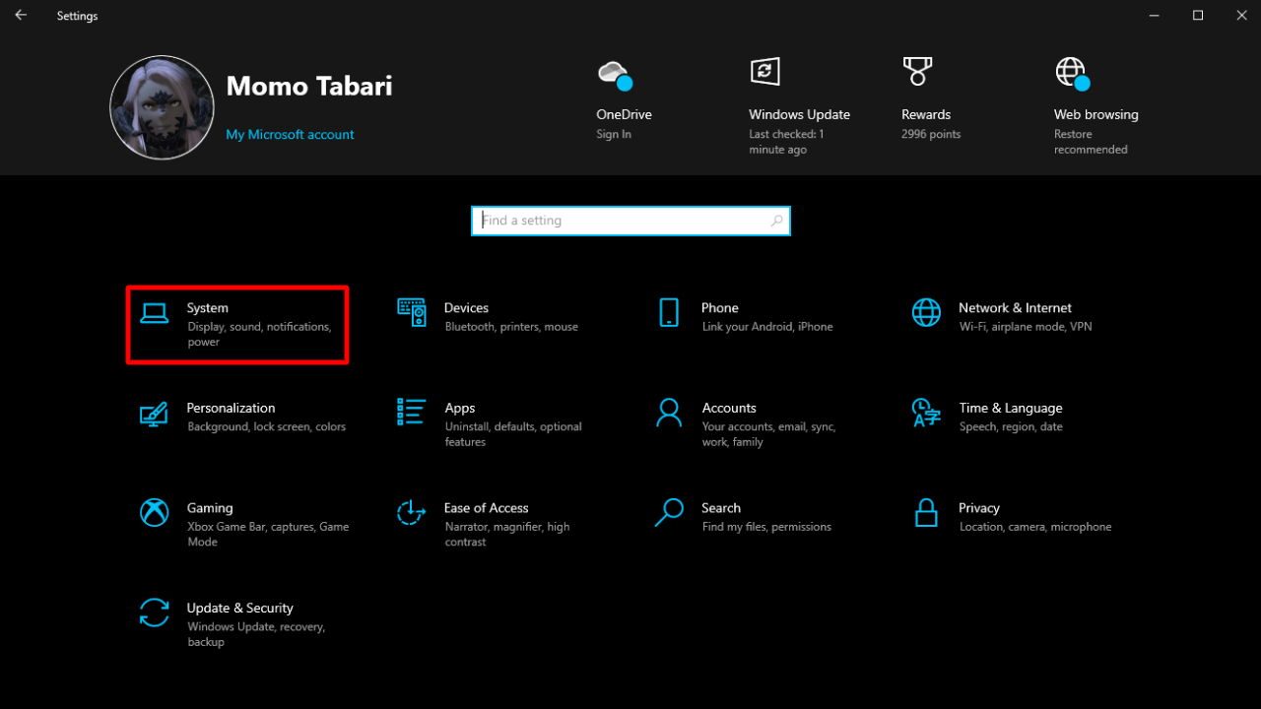The width and height of the screenshot is (1261, 709).
Task: Click the OneDrive Sign In text
Action: click(x=614, y=135)
